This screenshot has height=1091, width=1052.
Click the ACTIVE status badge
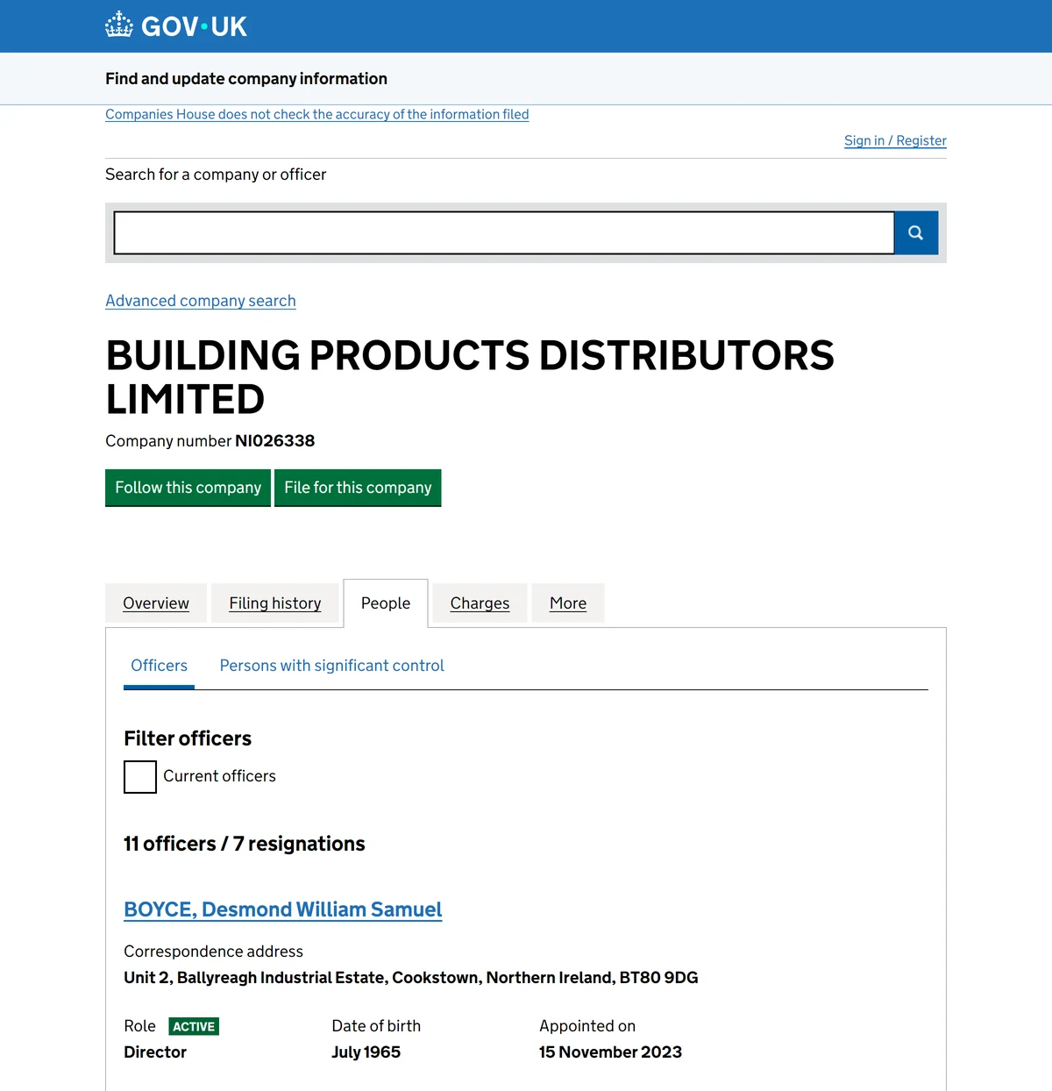coord(194,1026)
